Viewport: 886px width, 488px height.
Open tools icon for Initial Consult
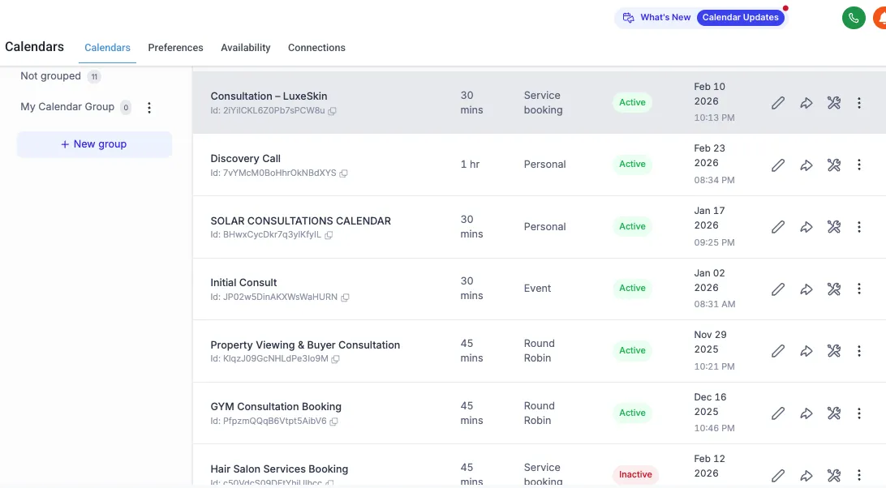(x=834, y=289)
